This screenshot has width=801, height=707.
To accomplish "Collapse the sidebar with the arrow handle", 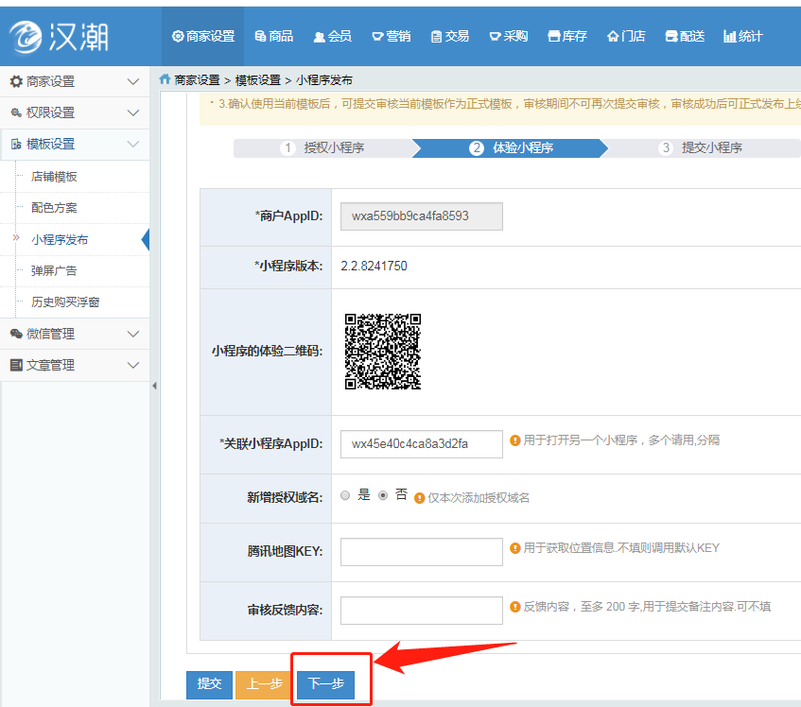I will 154,386.
